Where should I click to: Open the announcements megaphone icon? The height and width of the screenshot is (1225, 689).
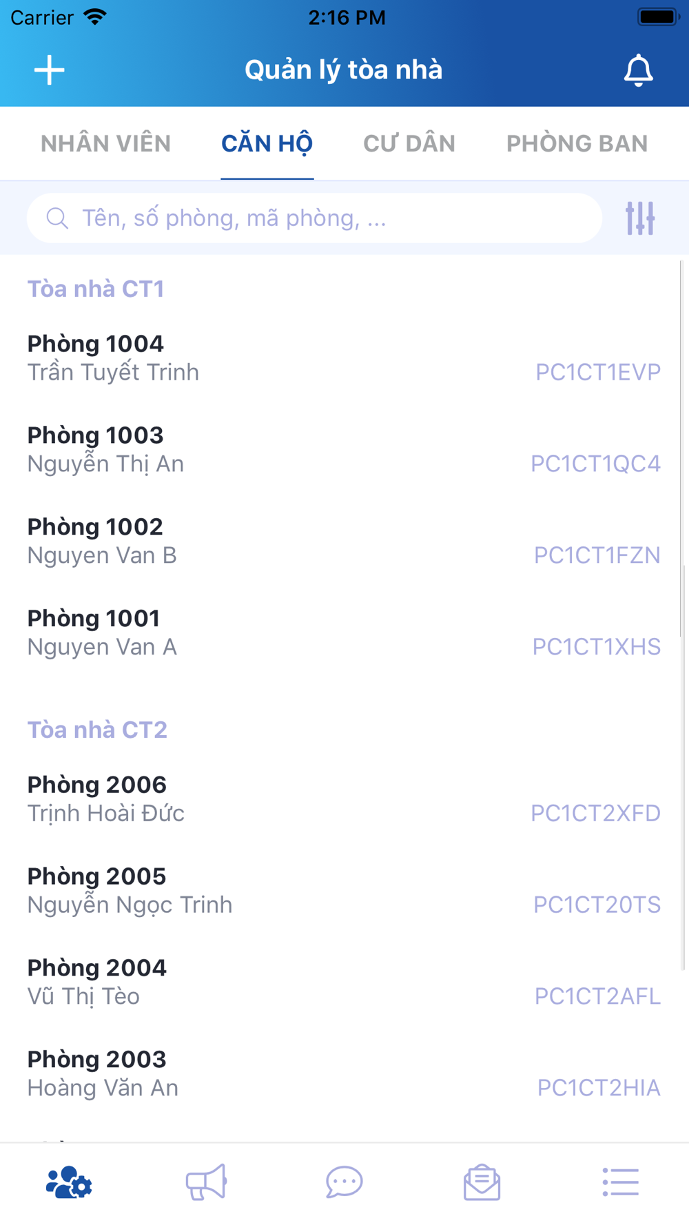(x=206, y=1182)
